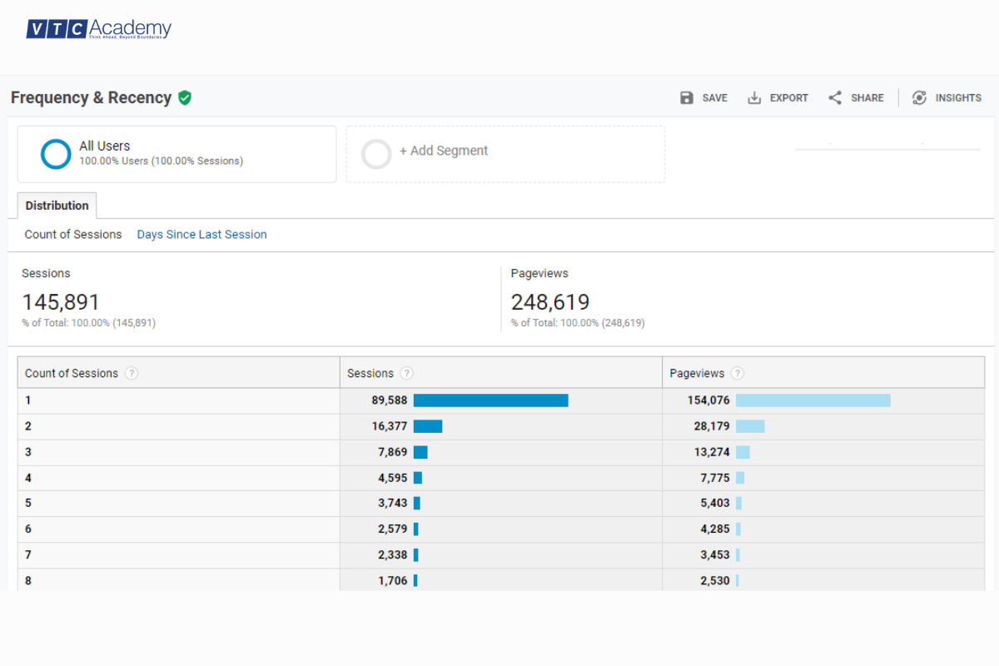
Task: Click the Sessions bar for count 1
Action: [490, 400]
